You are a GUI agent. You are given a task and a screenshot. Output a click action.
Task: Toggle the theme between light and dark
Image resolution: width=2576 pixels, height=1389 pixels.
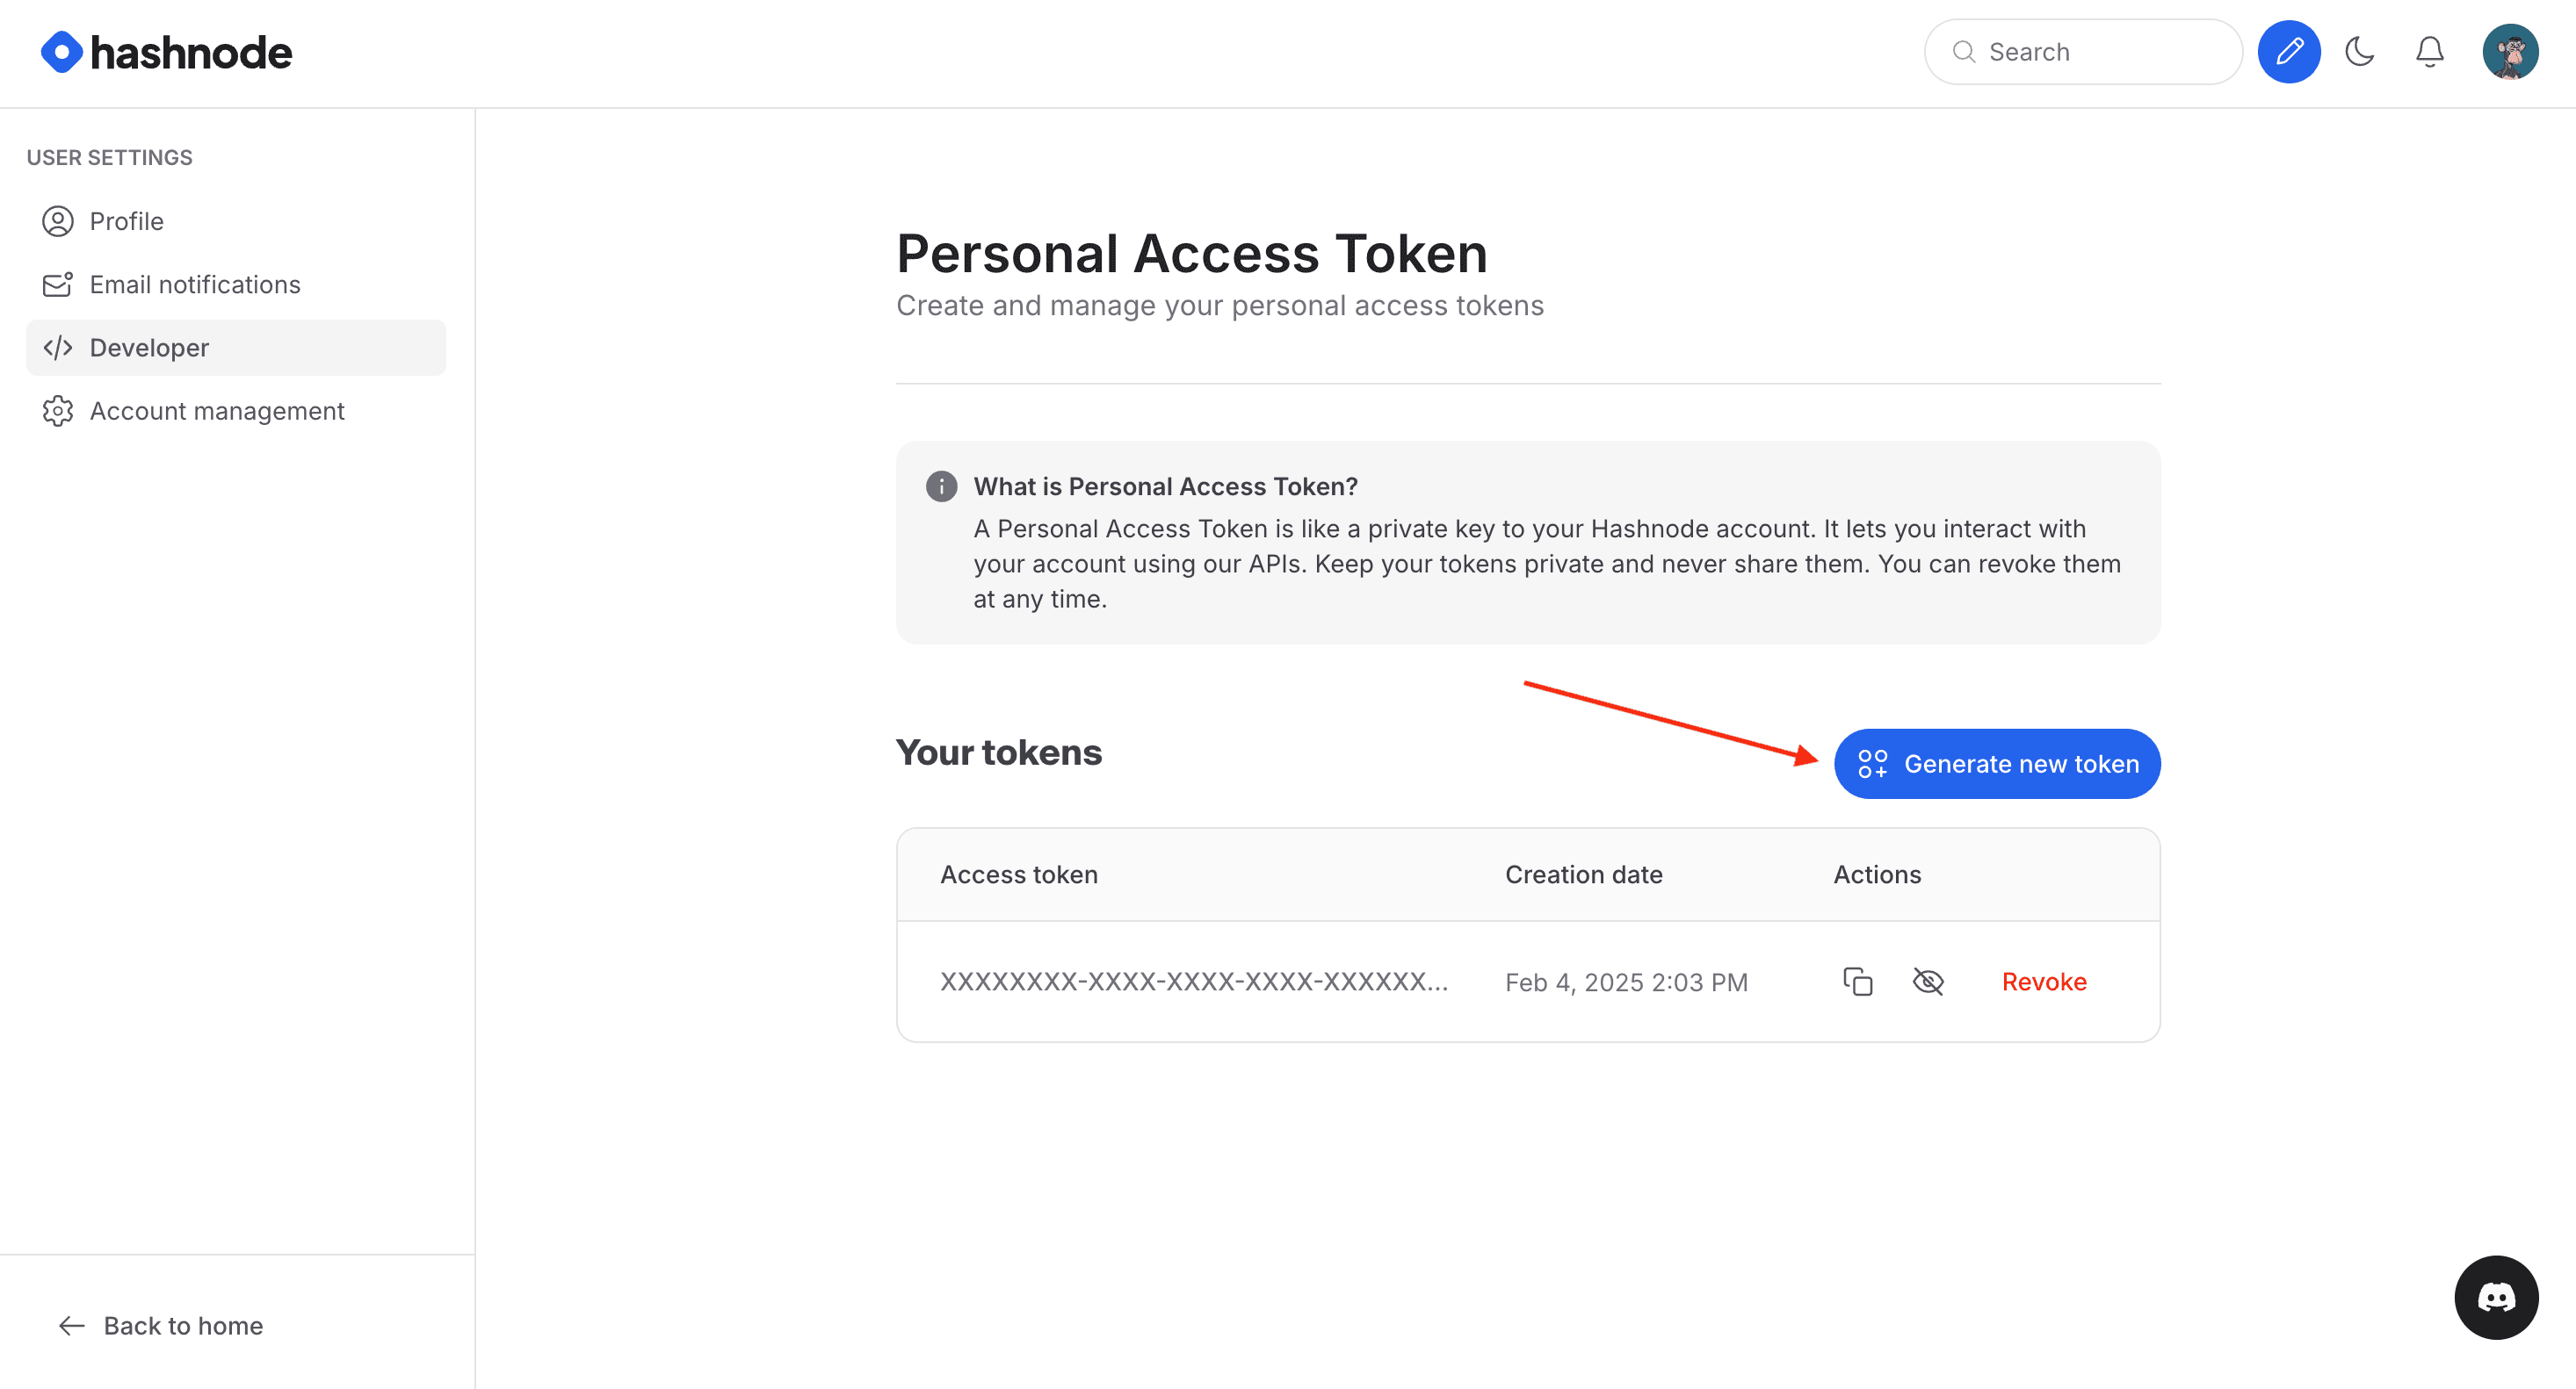(2360, 51)
